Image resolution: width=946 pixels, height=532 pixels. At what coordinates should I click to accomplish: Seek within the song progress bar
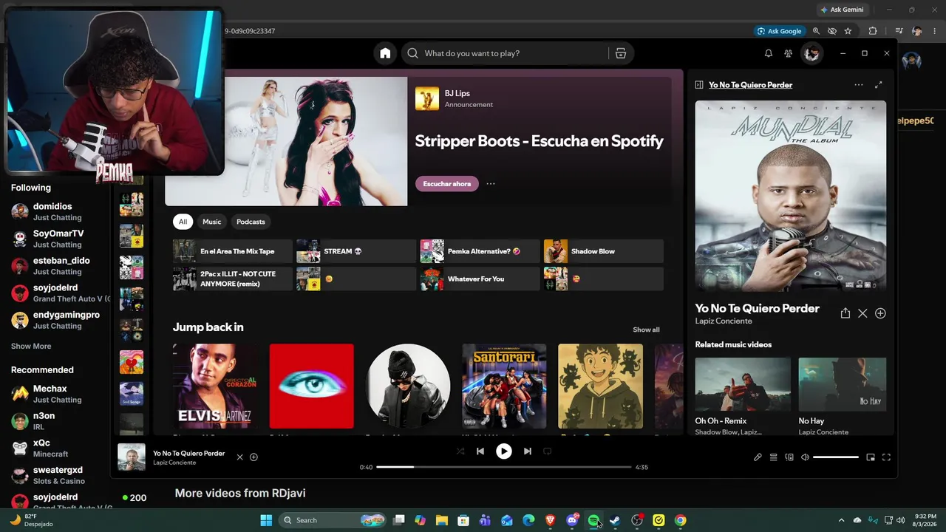[504, 467]
